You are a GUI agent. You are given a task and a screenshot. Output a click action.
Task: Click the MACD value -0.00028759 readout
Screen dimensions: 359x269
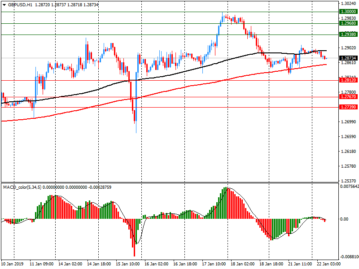tap(100, 187)
